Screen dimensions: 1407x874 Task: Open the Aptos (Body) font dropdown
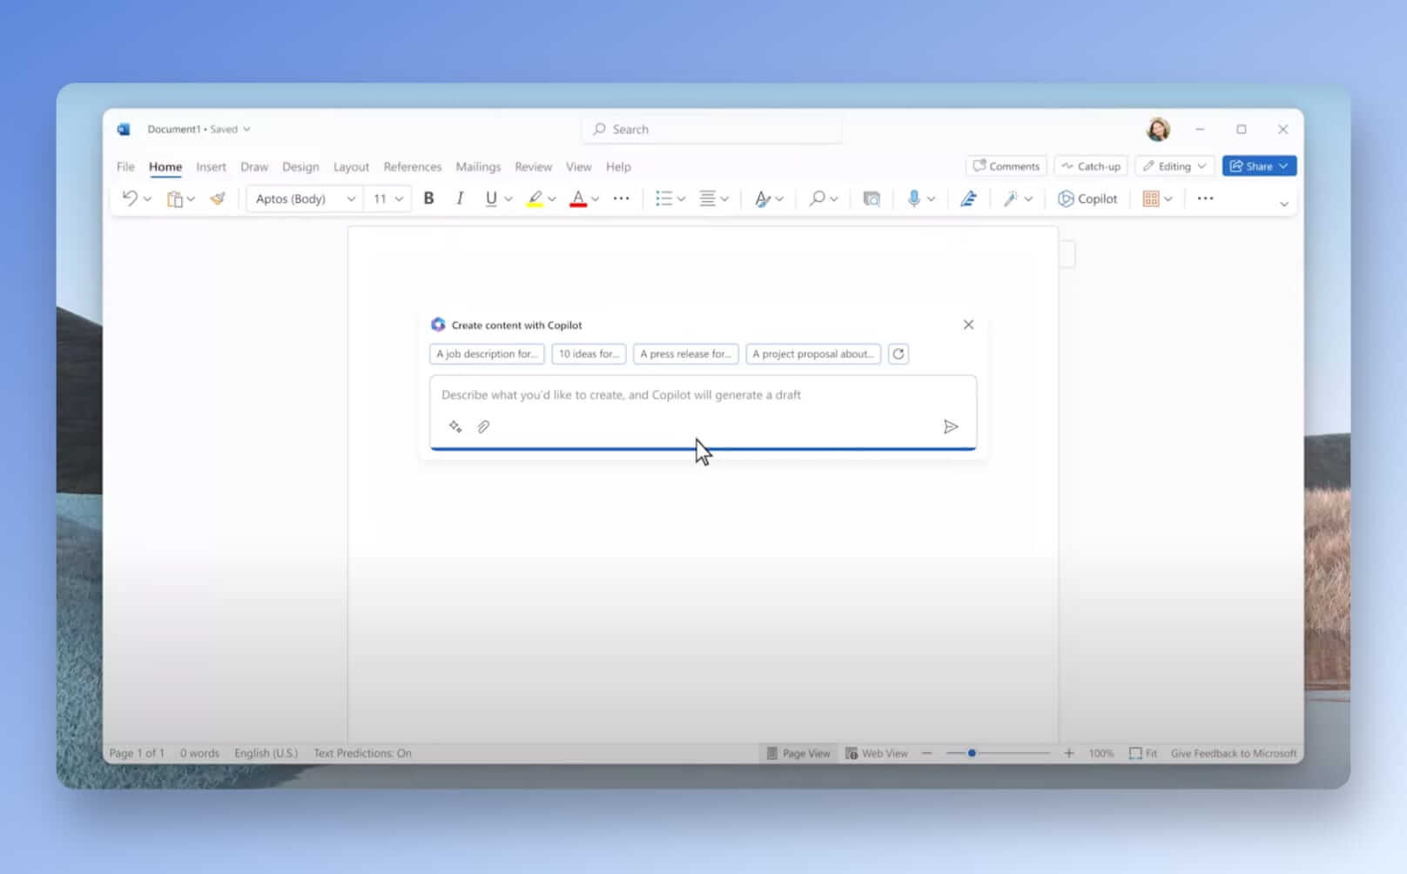click(x=303, y=198)
